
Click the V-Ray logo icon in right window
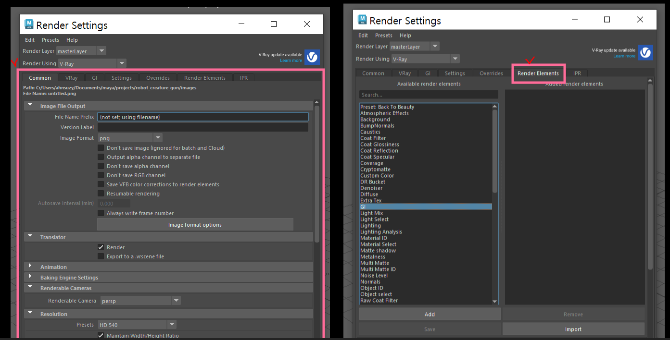click(x=645, y=52)
